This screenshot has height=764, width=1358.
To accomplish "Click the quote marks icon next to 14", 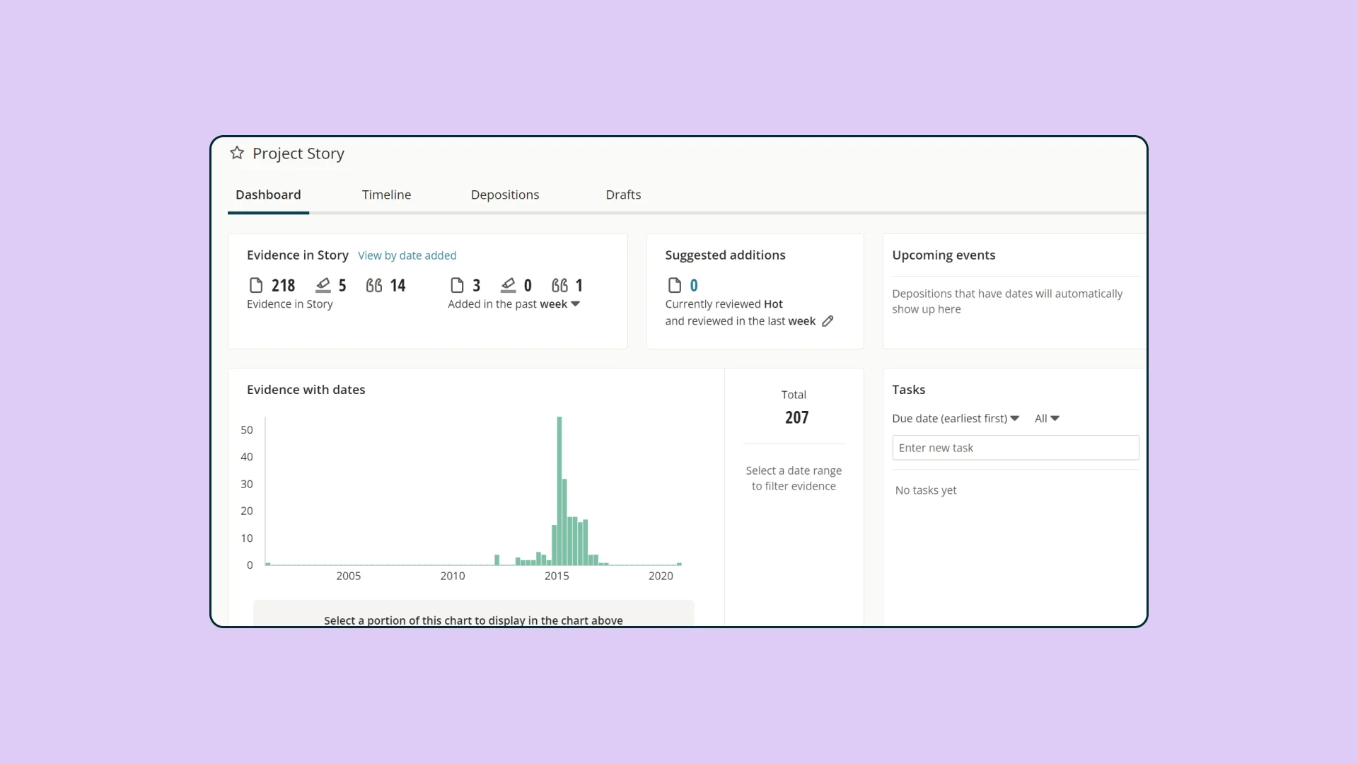I will click(374, 285).
